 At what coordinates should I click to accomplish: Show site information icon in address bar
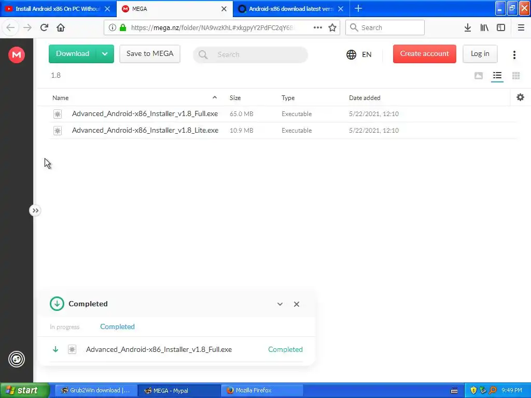tap(113, 27)
